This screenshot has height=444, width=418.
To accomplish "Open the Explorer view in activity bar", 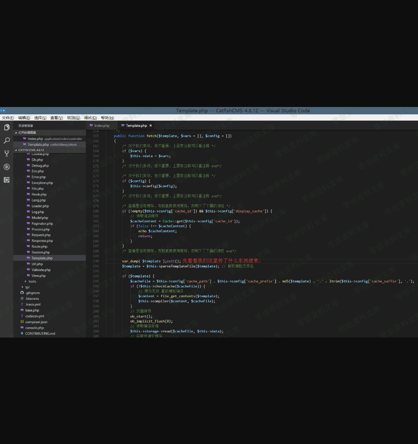I will point(7,127).
